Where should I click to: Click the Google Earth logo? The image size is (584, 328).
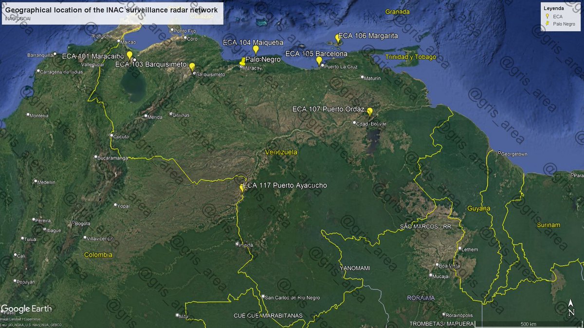coord(28,308)
